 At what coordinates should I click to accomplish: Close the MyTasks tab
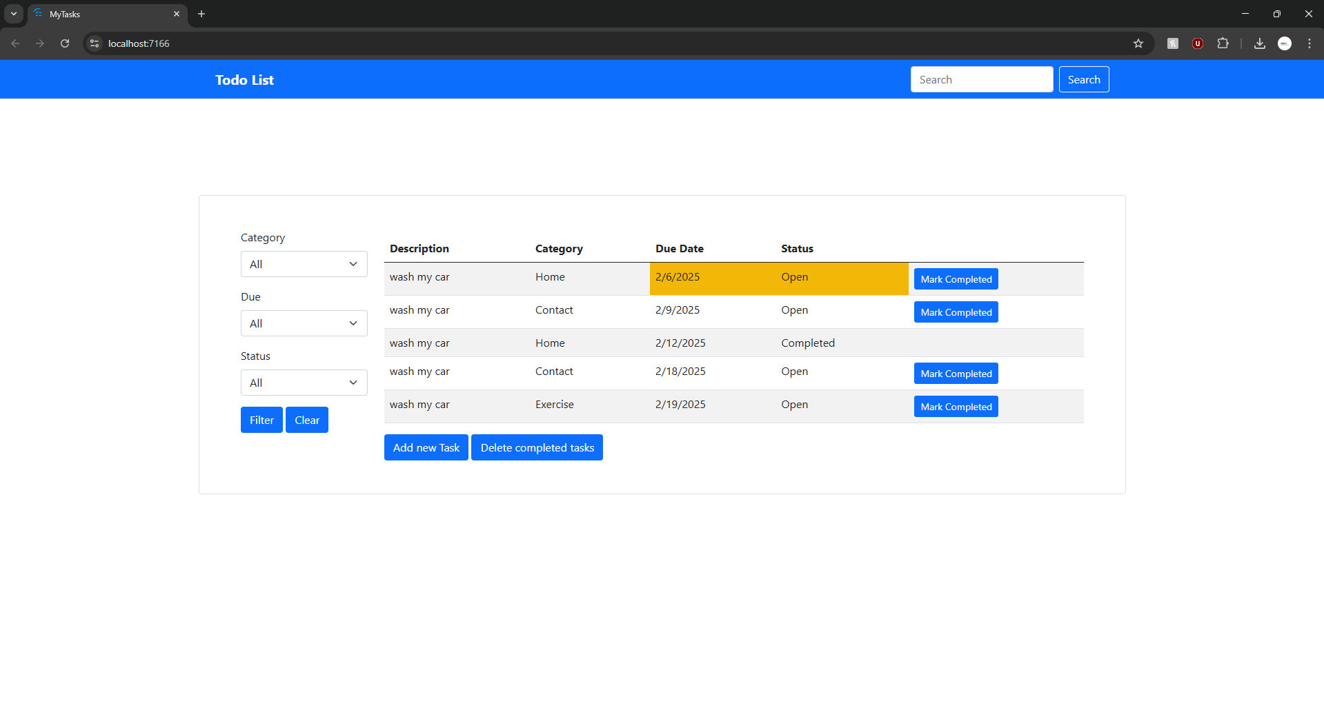coord(177,14)
